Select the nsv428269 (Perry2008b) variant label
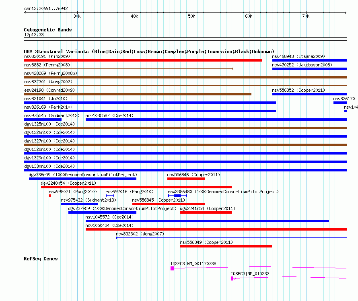 tap(51, 73)
